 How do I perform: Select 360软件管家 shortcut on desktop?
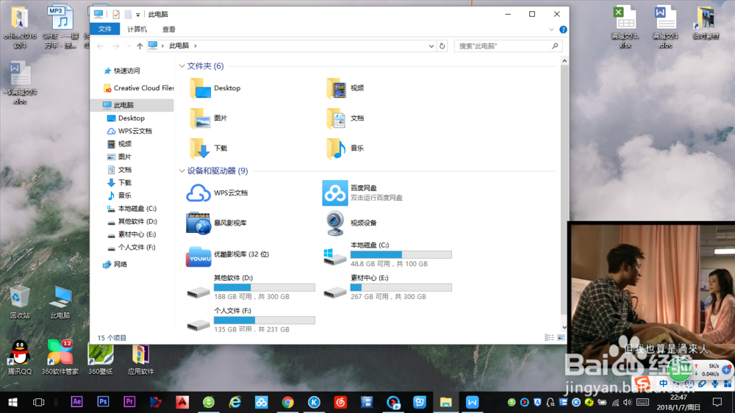click(60, 357)
